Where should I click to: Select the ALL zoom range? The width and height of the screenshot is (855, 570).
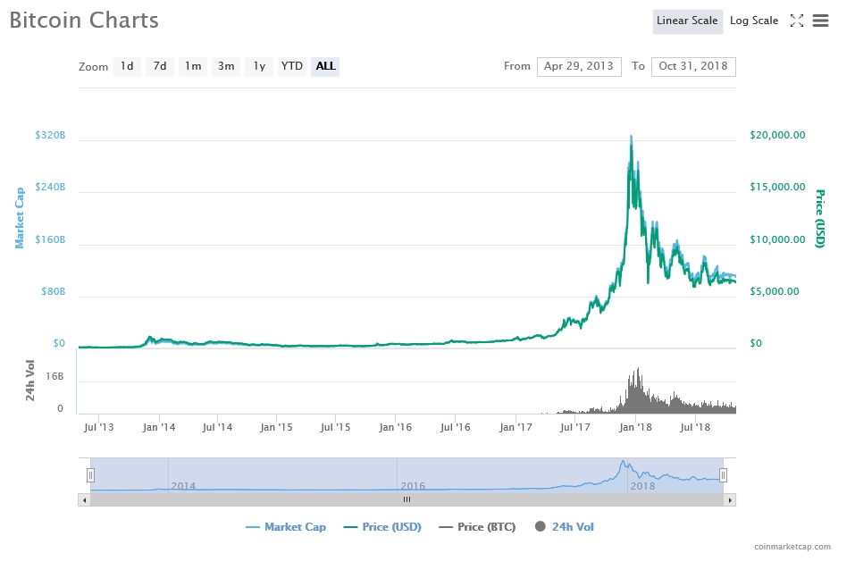click(325, 66)
